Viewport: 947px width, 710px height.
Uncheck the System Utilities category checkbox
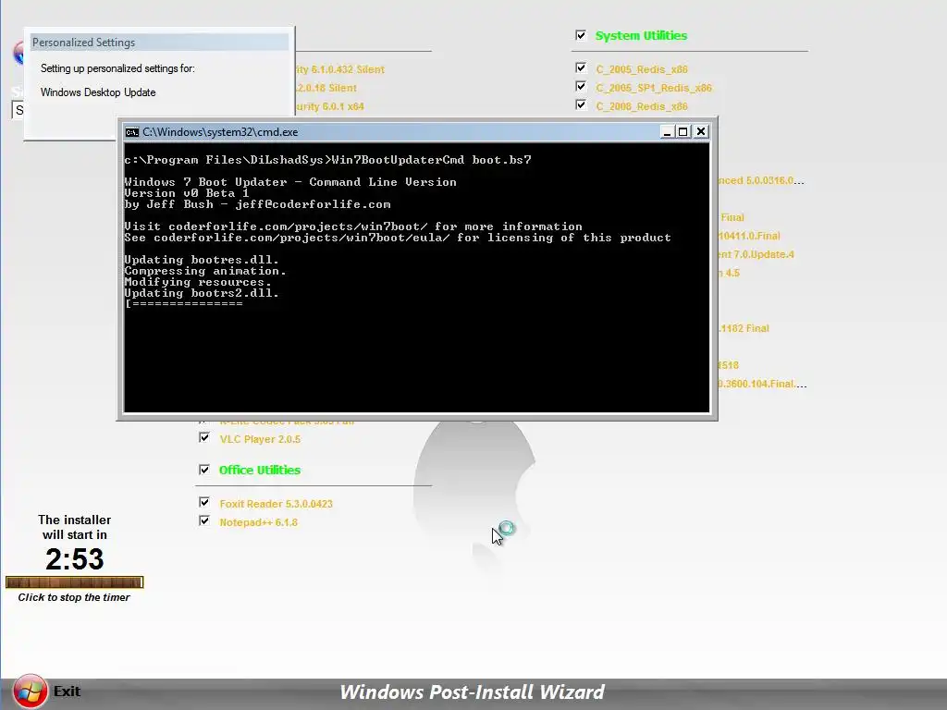(x=581, y=35)
